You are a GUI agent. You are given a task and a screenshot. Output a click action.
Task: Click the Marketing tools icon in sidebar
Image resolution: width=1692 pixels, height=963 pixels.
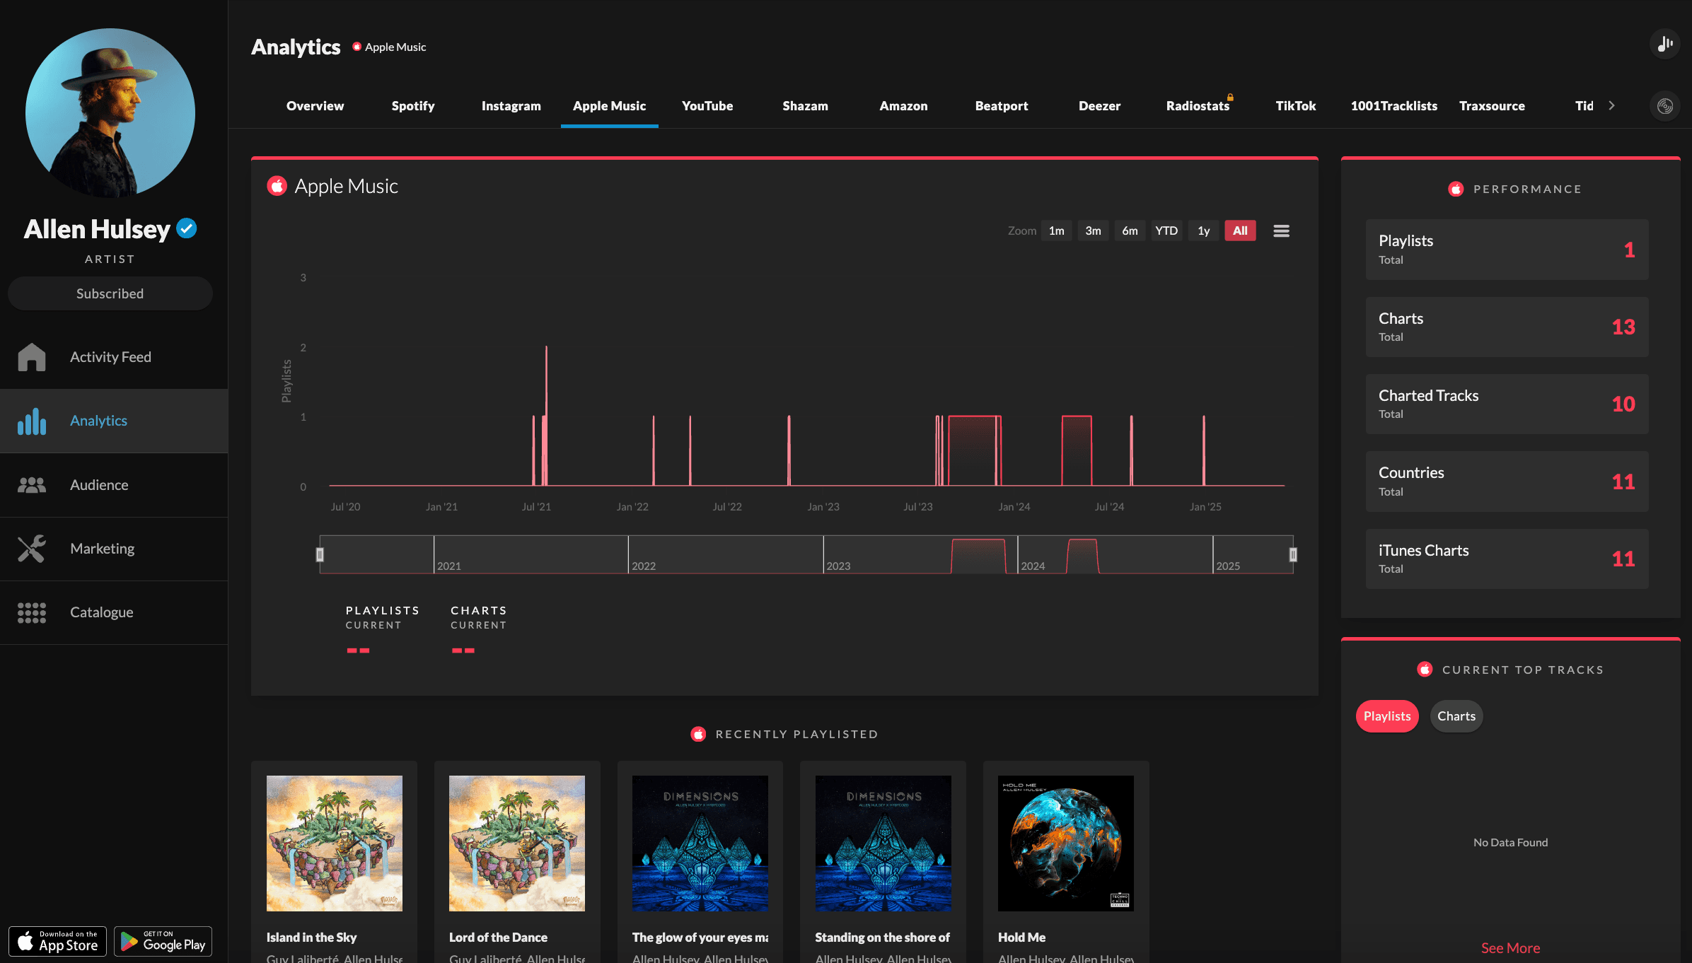point(31,548)
